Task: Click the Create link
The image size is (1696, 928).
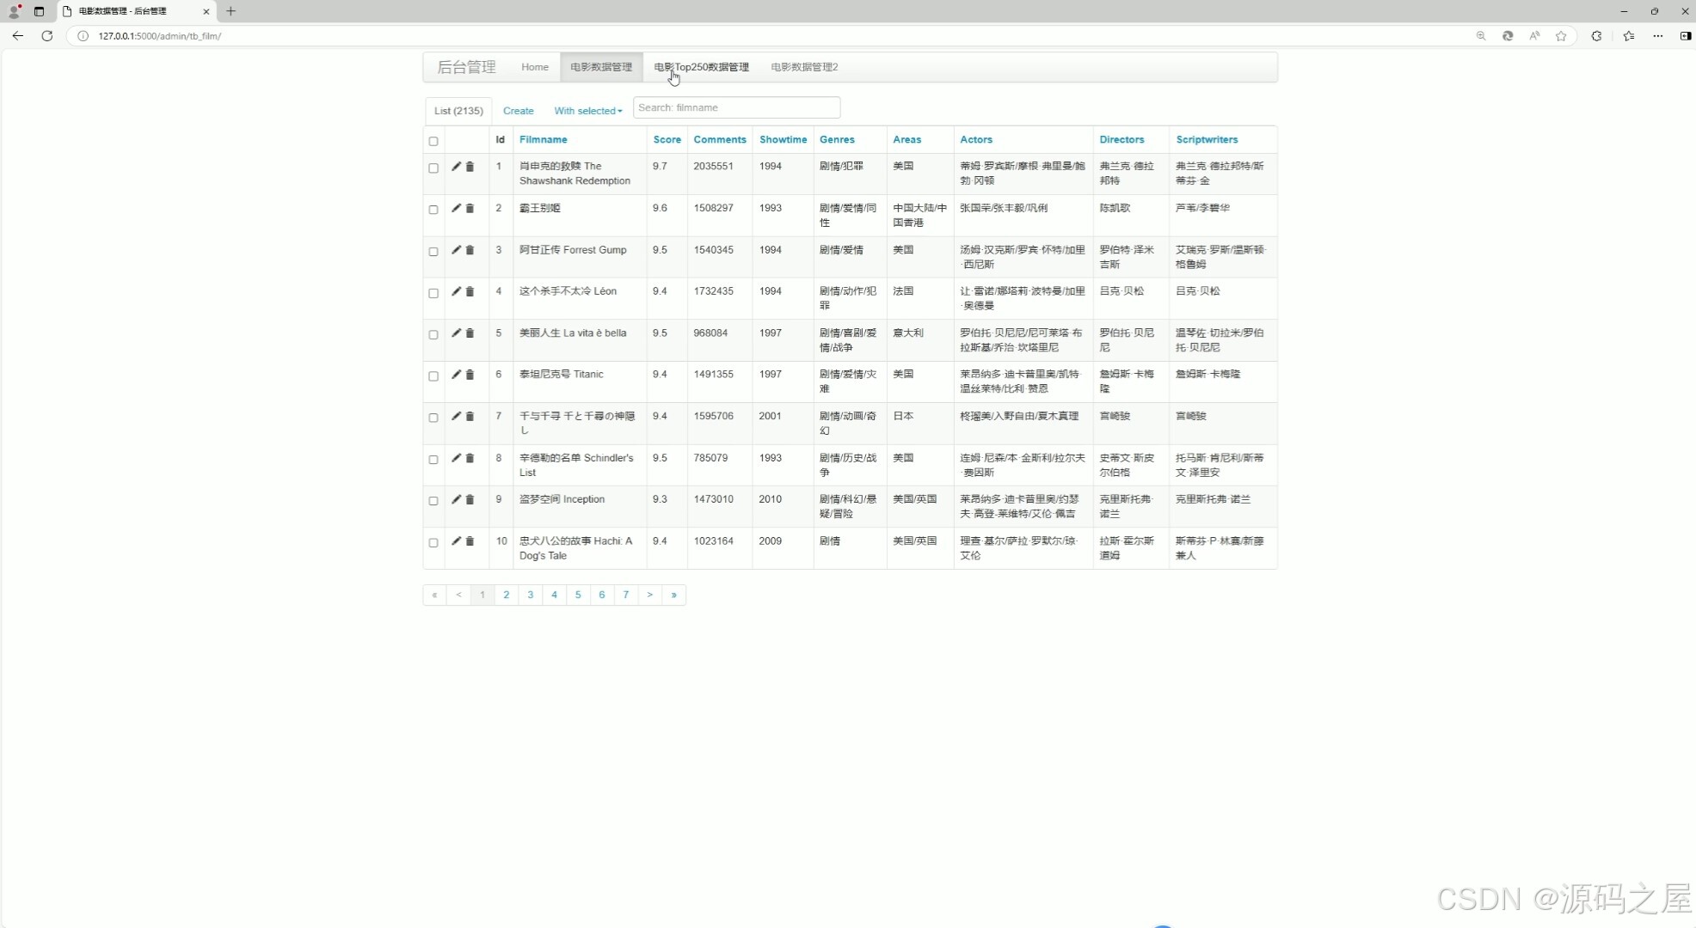Action: pos(518,111)
